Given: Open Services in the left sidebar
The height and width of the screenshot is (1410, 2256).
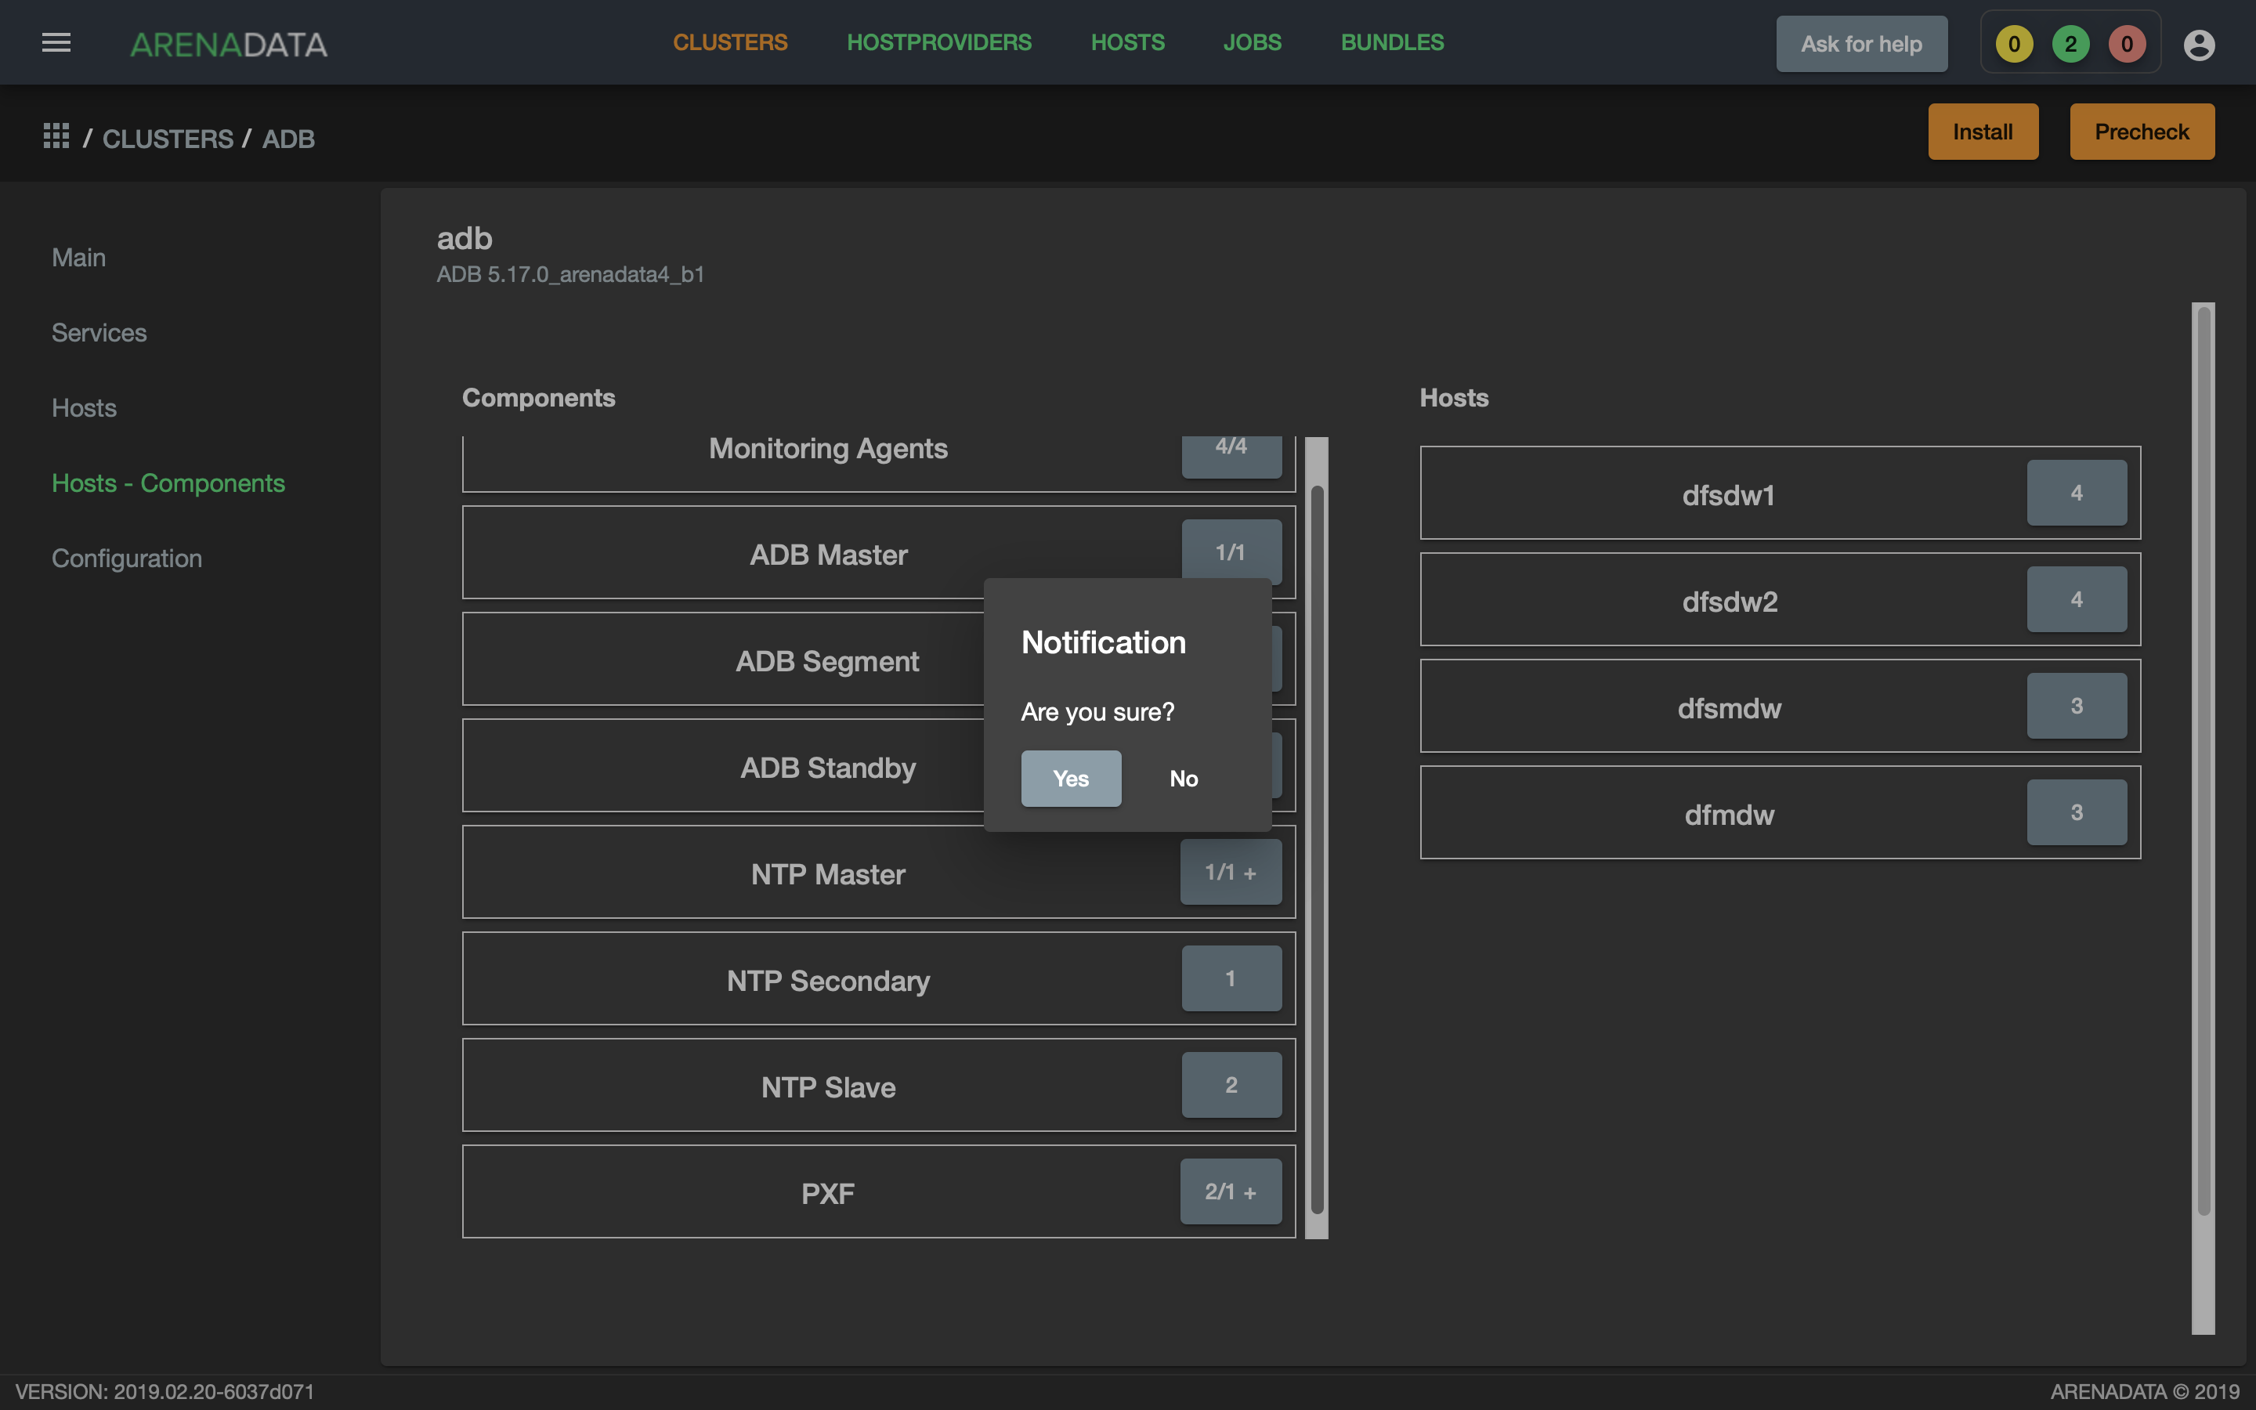Looking at the screenshot, I should coord(99,332).
